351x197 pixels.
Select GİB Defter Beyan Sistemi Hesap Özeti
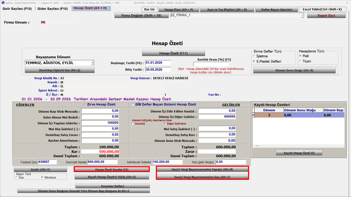[x=133, y=105]
